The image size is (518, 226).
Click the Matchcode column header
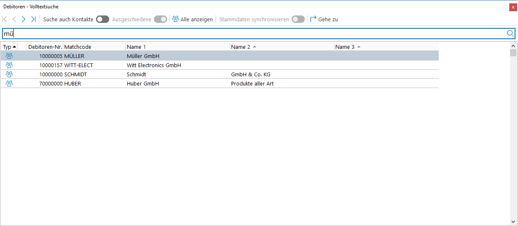[78, 47]
